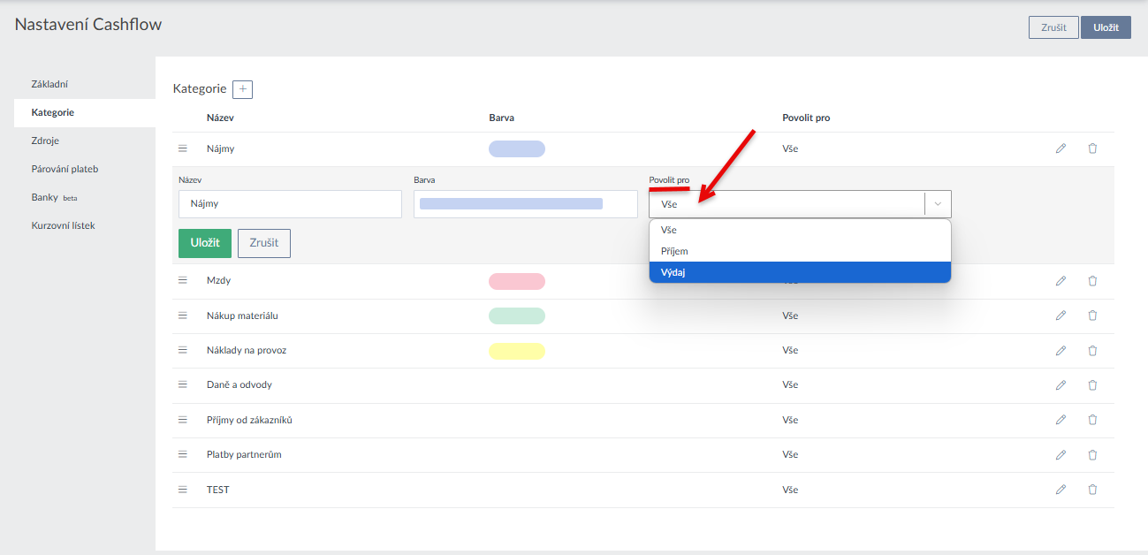Delete the TEST category via trash icon

[1092, 490]
